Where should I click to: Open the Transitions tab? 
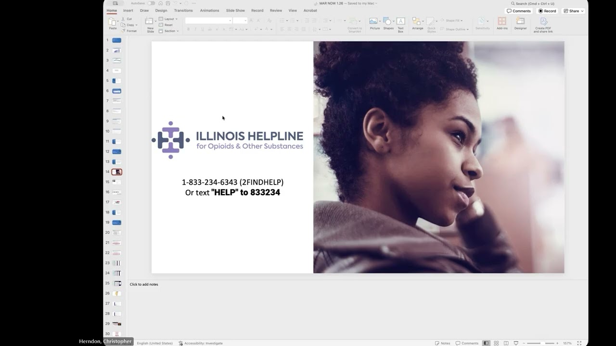183,11
